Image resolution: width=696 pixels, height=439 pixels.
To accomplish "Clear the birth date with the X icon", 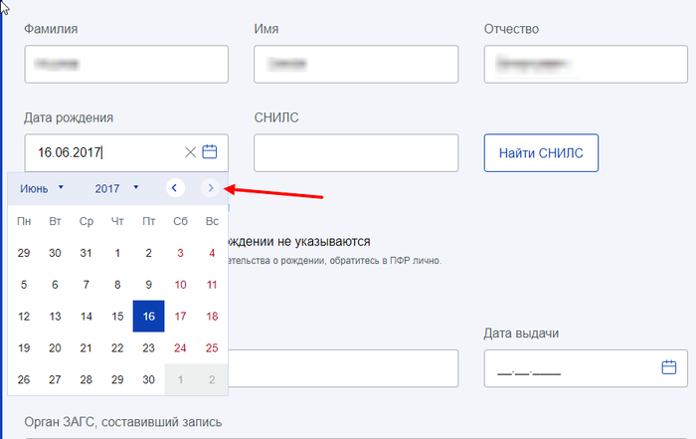I will click(x=191, y=152).
